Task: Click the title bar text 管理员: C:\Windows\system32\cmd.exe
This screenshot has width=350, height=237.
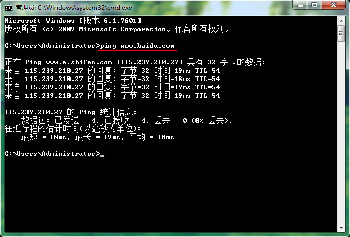Action: pos(74,8)
